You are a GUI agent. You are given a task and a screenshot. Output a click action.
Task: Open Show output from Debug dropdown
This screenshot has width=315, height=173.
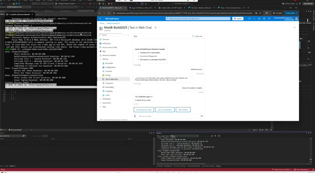(185, 136)
